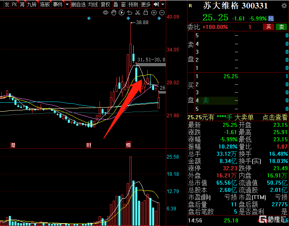
Task: Click the R margin-trading badge
Action: 190,6
